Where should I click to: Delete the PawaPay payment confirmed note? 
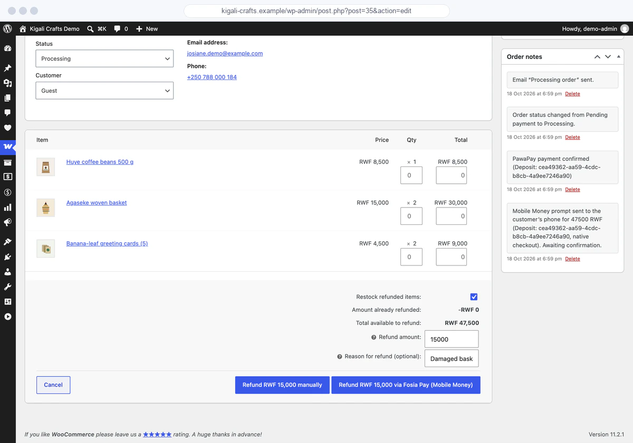pyautogui.click(x=572, y=189)
